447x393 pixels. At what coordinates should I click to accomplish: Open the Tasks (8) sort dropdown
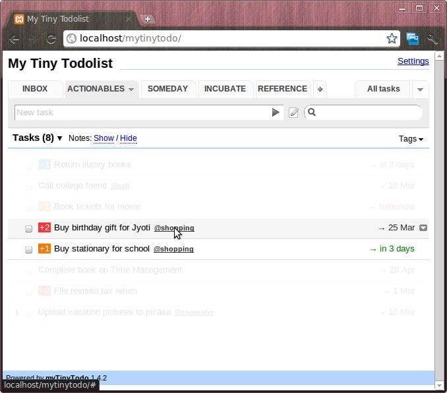[x=59, y=139]
